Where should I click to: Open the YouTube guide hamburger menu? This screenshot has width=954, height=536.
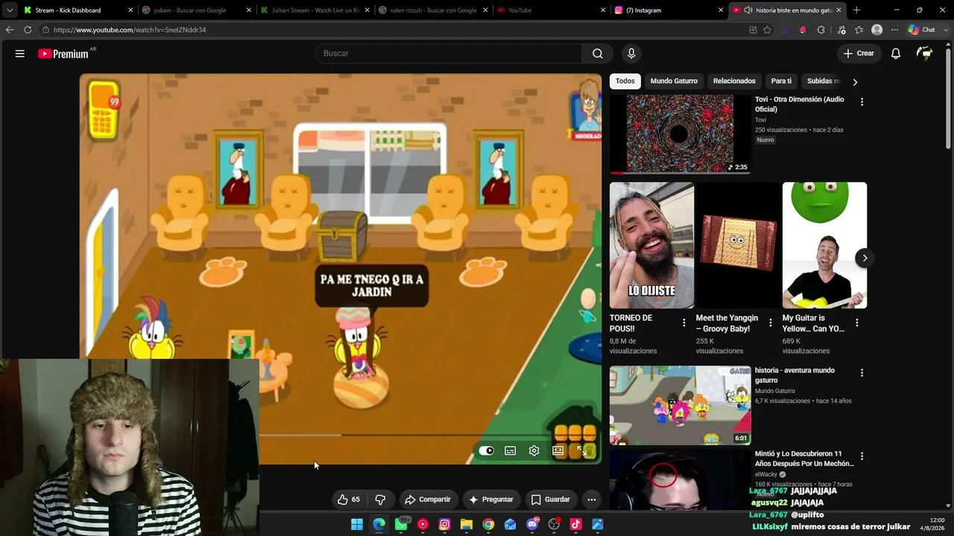(x=20, y=54)
